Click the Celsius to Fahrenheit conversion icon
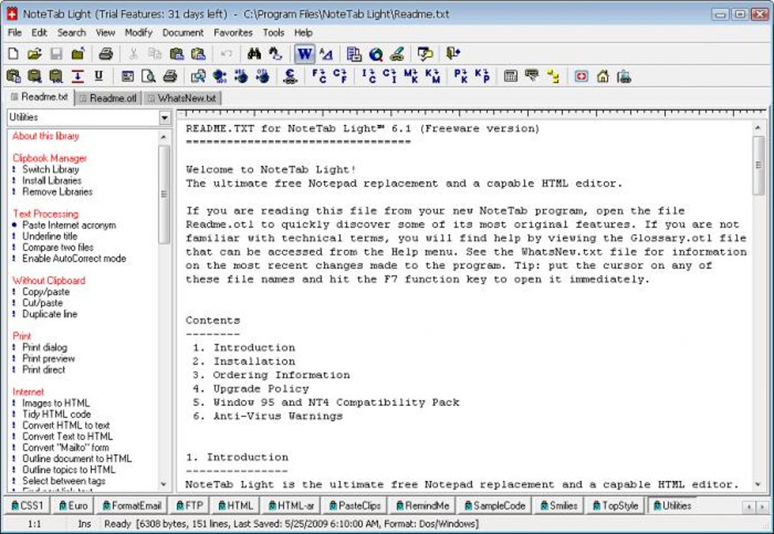Screen dimensions: 774x534 click(x=340, y=76)
